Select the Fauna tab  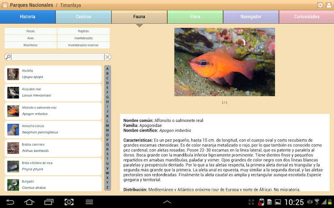click(x=139, y=17)
